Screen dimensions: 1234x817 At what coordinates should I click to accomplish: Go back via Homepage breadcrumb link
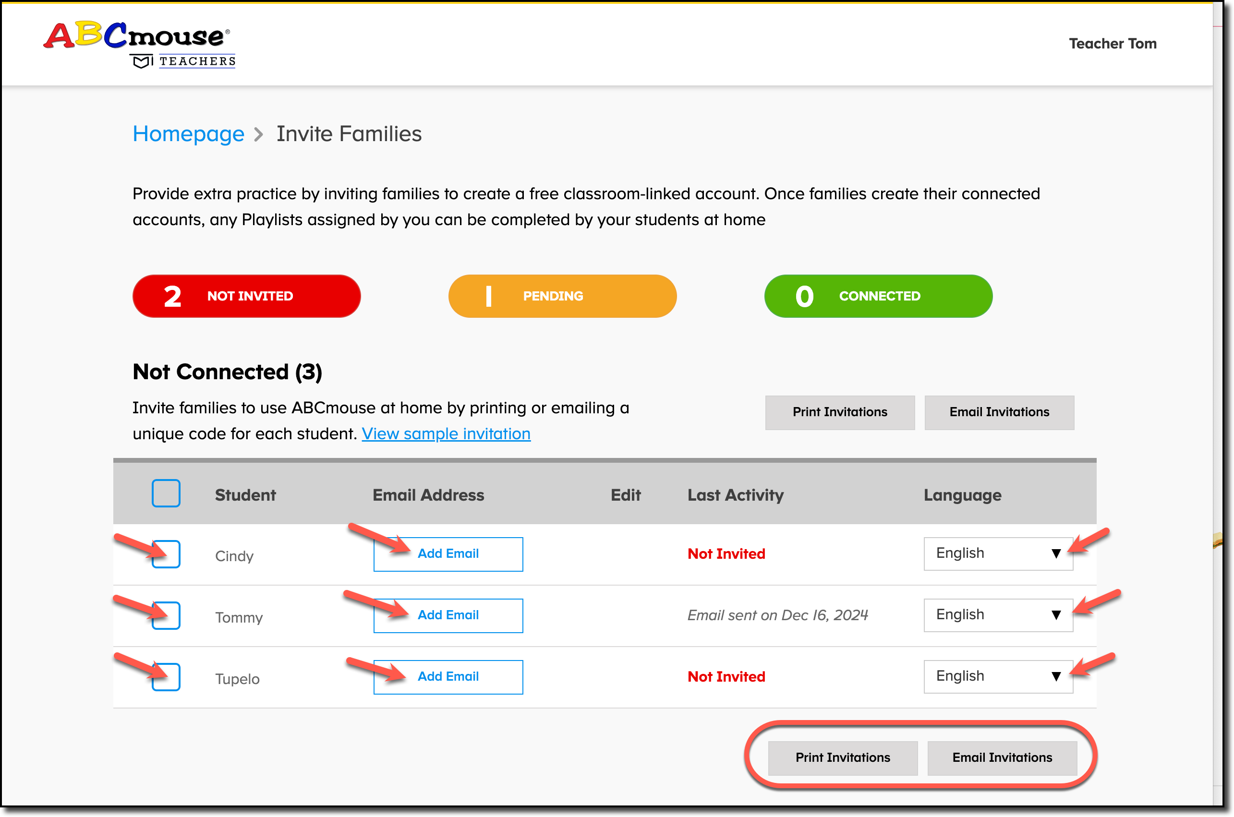tap(188, 134)
